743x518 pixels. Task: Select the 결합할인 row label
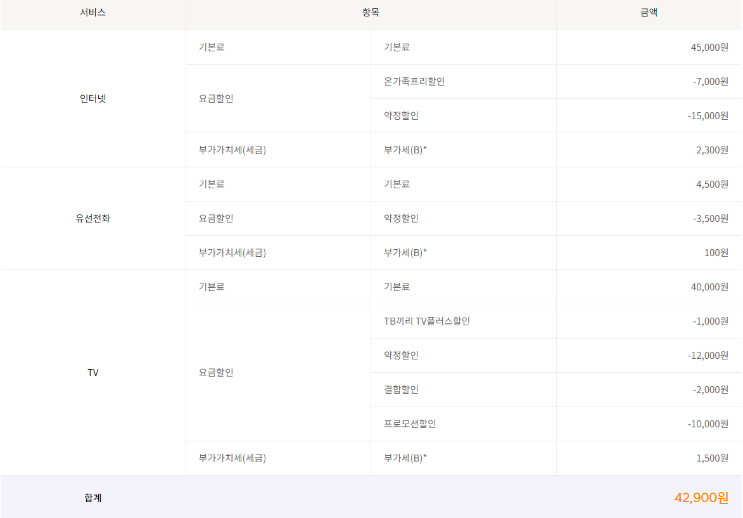401,390
